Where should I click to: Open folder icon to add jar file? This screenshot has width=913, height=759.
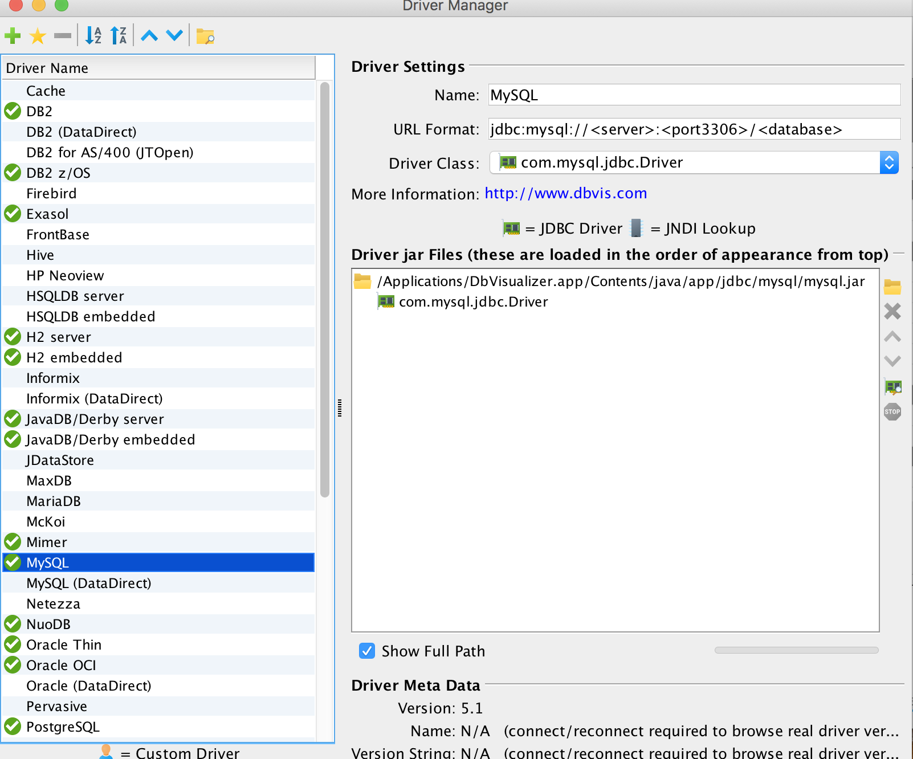[892, 287]
